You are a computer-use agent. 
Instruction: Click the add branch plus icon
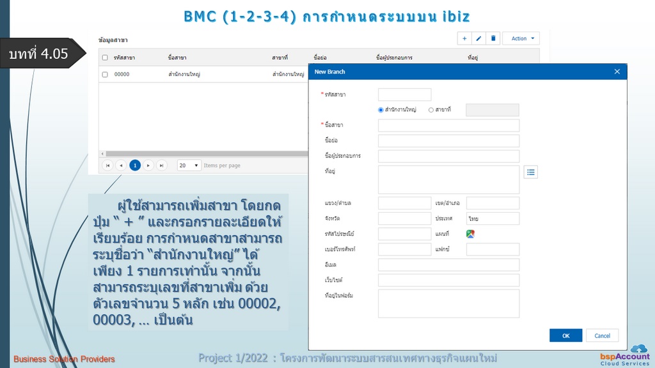pos(464,38)
